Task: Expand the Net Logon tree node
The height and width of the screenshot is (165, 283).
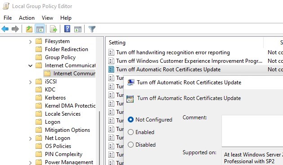Action: click(30, 139)
